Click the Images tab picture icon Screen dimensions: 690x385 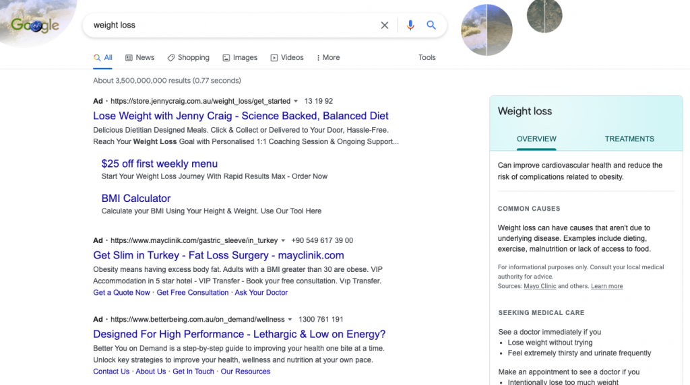[x=226, y=58]
